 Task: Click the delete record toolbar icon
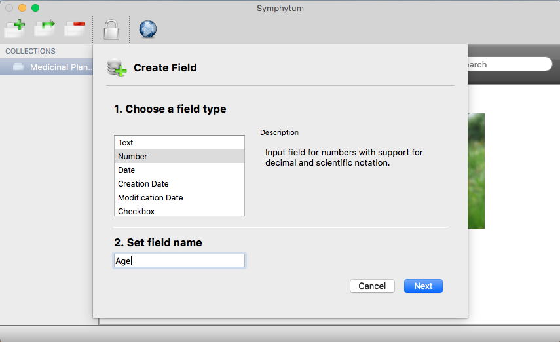click(x=75, y=29)
